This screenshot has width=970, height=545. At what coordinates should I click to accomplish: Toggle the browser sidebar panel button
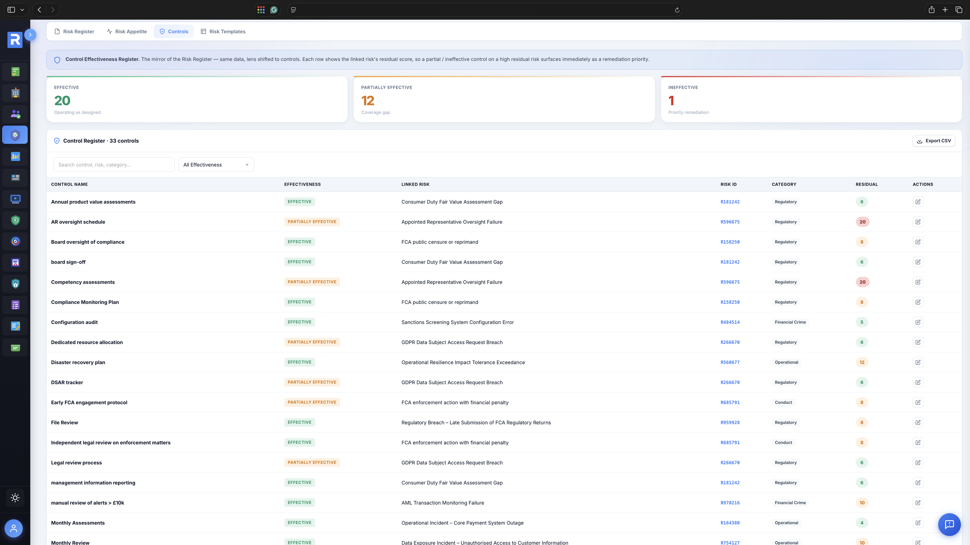click(11, 10)
